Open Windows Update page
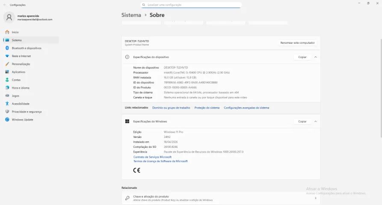Screen dimensions: 382x205 tap(31, 120)
